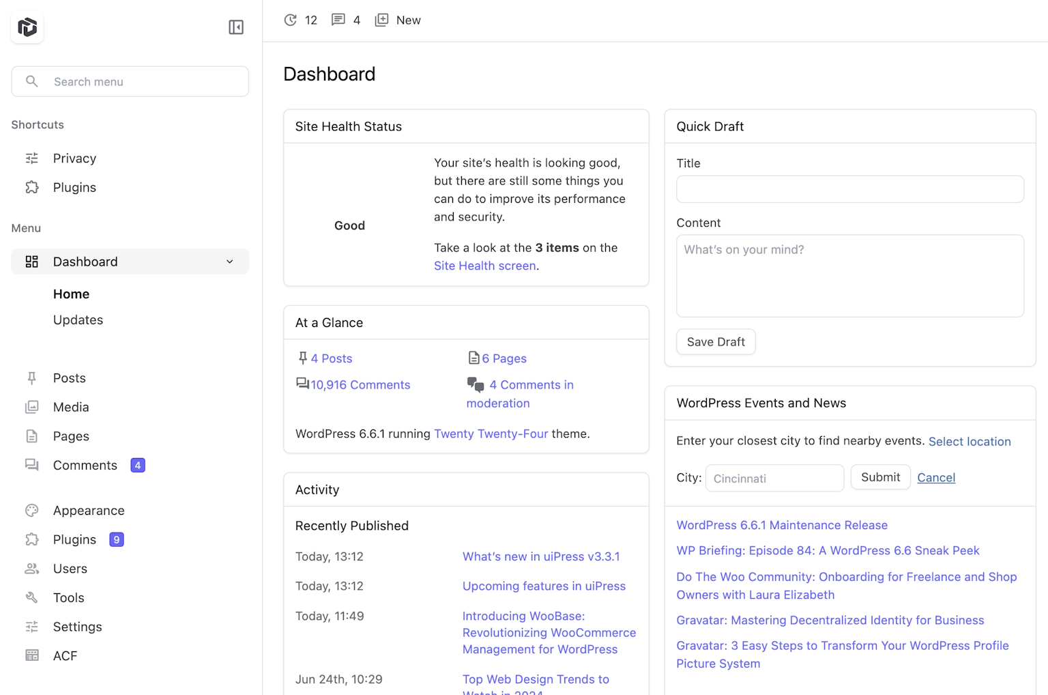Open the menu Plugins item with badge 9
The height and width of the screenshot is (695, 1048).
click(x=130, y=539)
